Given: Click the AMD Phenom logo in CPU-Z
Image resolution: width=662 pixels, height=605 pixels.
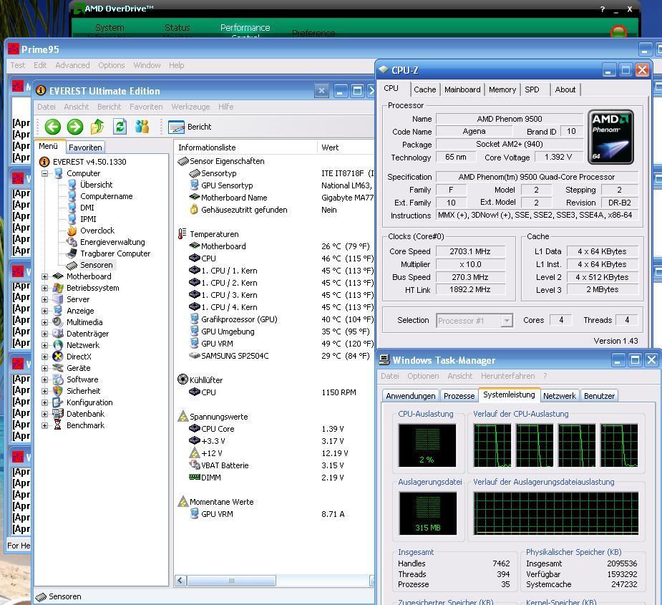Looking at the screenshot, I should click(610, 137).
